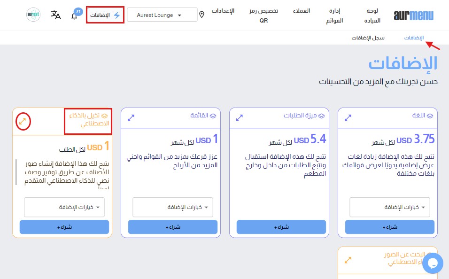Screen dimensions: 449x279
Task: Open the chat support bubble
Action: point(433,263)
